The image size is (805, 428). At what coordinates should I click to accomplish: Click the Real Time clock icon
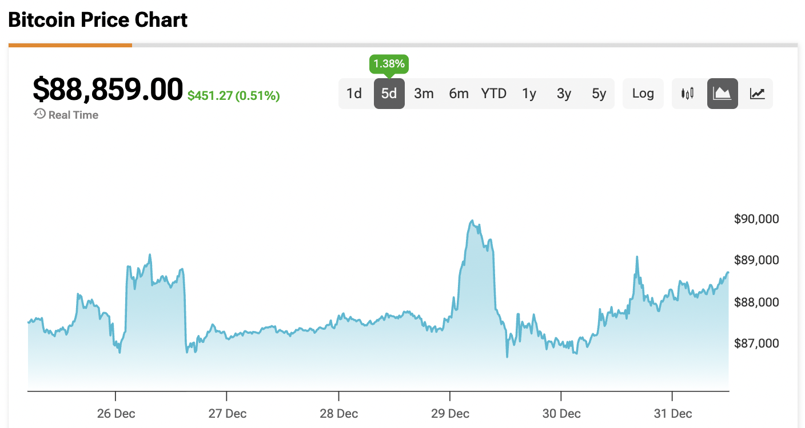pos(39,114)
